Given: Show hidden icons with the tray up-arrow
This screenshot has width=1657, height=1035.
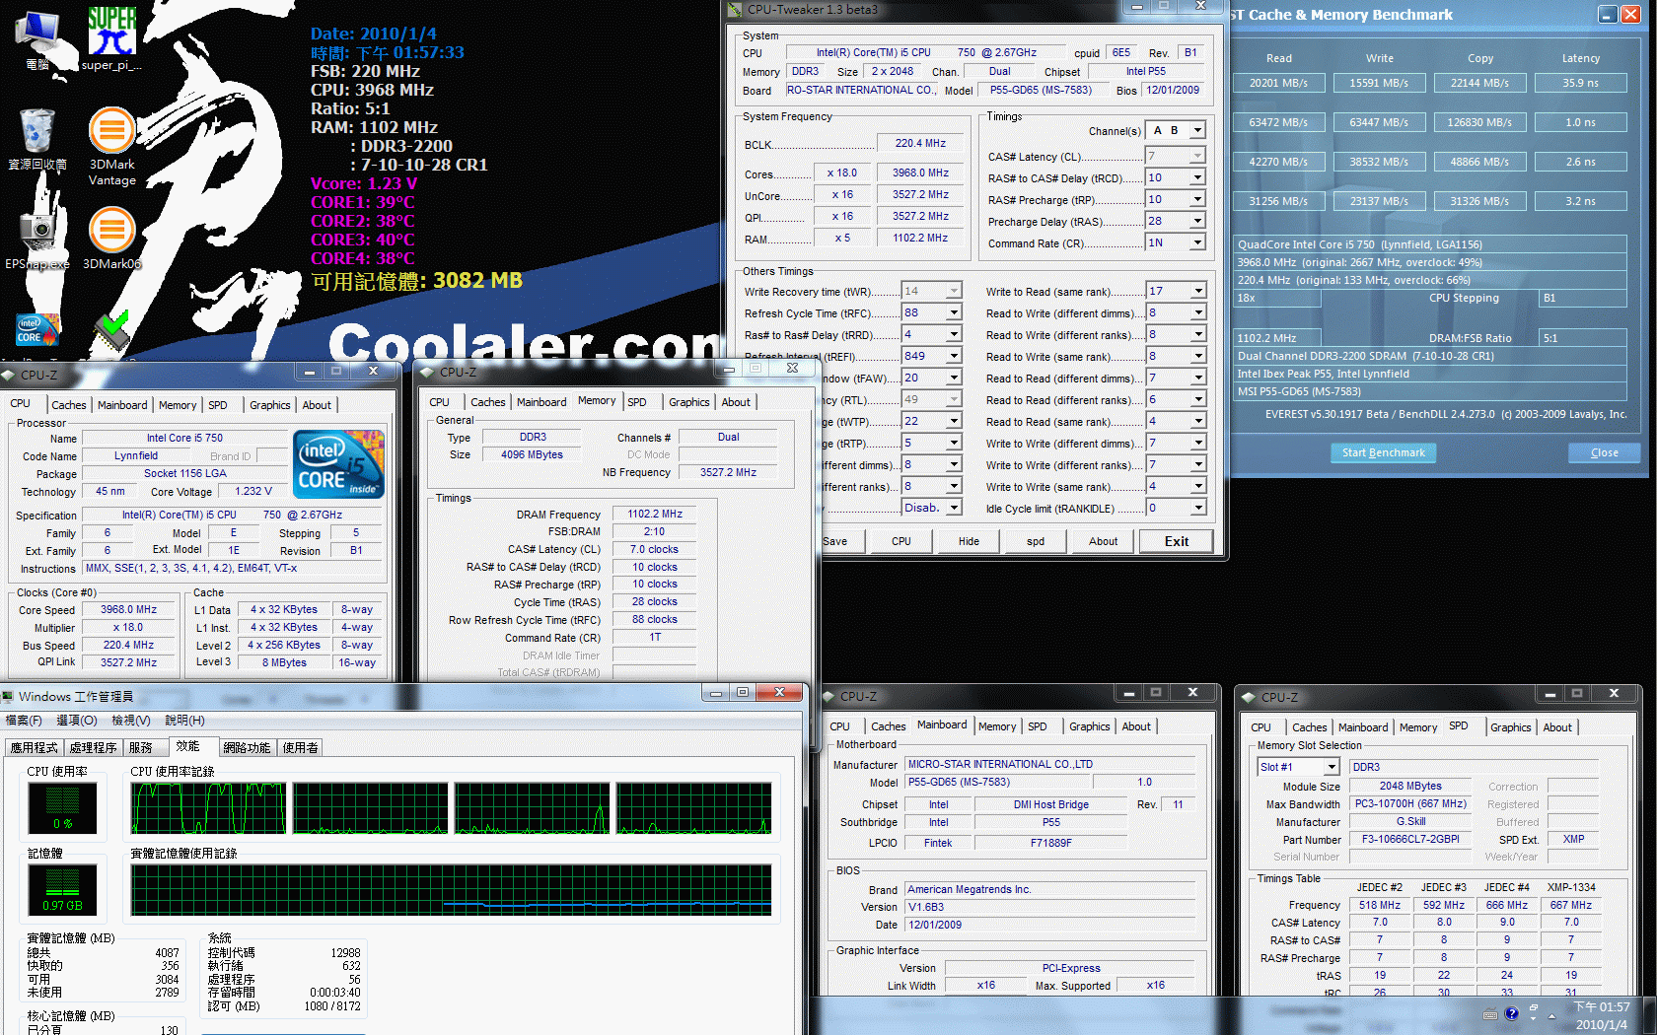Looking at the screenshot, I should [1552, 1015].
